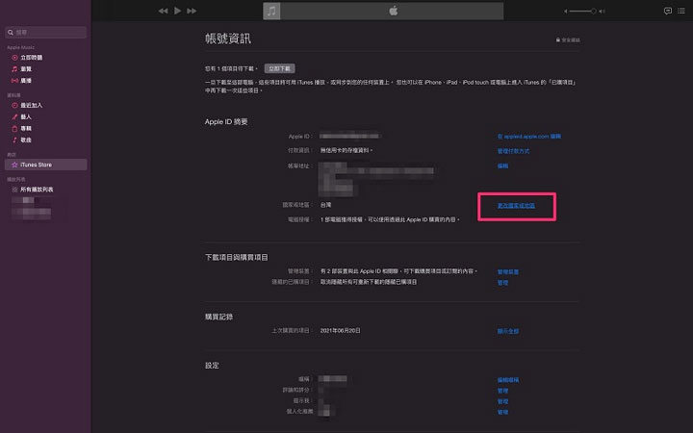This screenshot has height=433, width=693.
Task: Open 專輯 (Albums) in sidebar
Action: (26, 128)
